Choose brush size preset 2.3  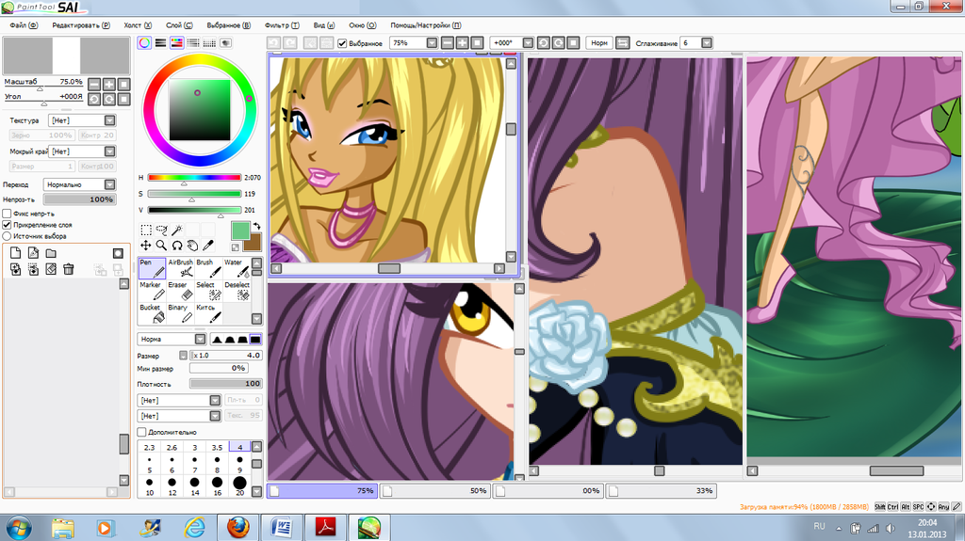point(149,448)
